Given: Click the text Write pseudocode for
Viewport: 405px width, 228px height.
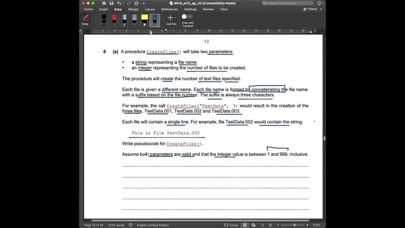Looking at the screenshot, I should pos(144,144).
